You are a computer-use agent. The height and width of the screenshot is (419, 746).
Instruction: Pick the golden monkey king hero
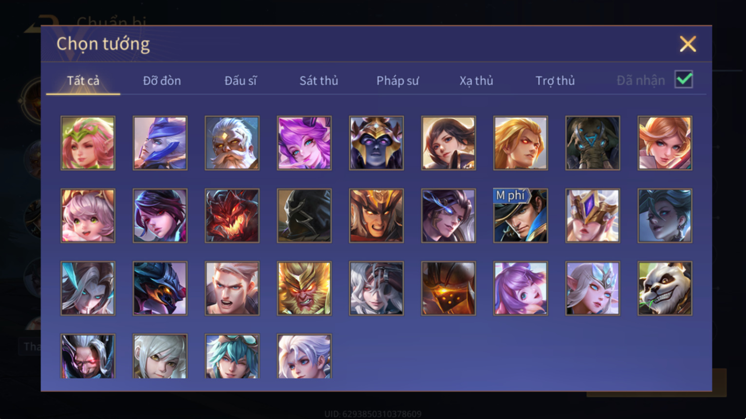coord(304,289)
